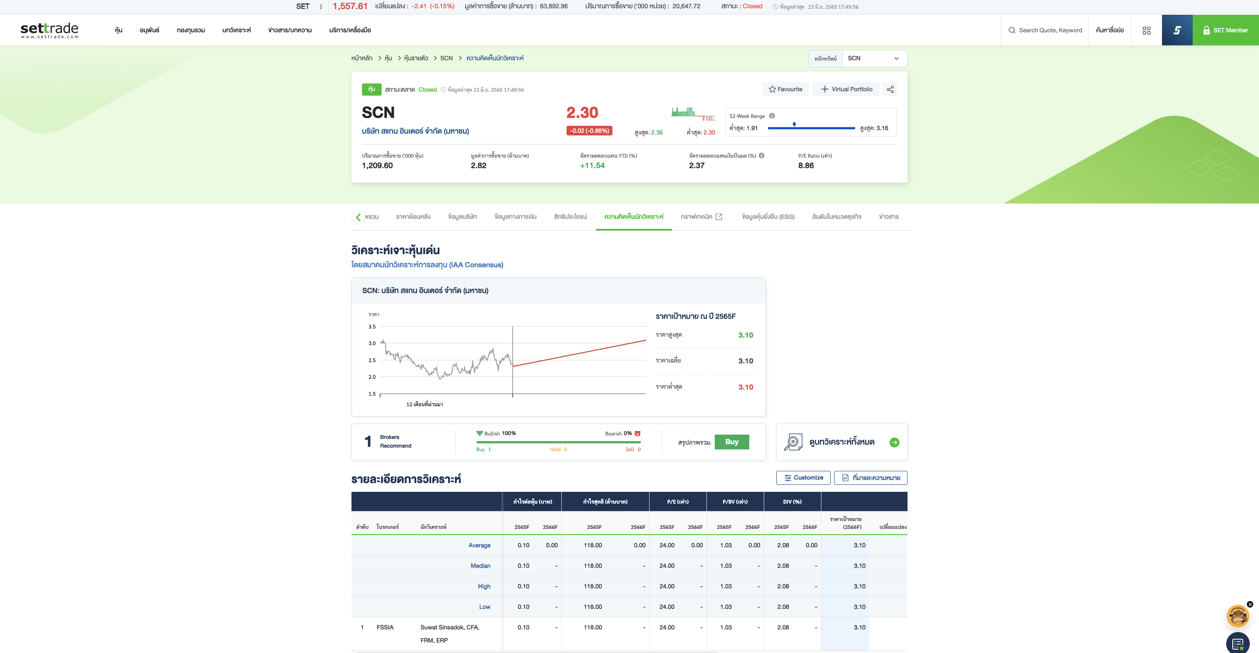Click ดูบทวิเคราะห์ทั้งหมด card
Viewport: 1259px width, 653px height.
(842, 442)
